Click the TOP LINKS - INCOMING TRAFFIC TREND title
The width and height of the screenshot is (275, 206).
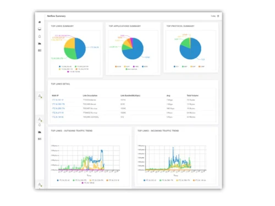click(x=158, y=131)
